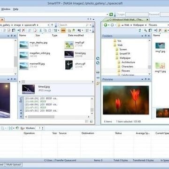Click the up-folder arrow beside remote path
Screen dimensions: 169x169
(52, 25)
